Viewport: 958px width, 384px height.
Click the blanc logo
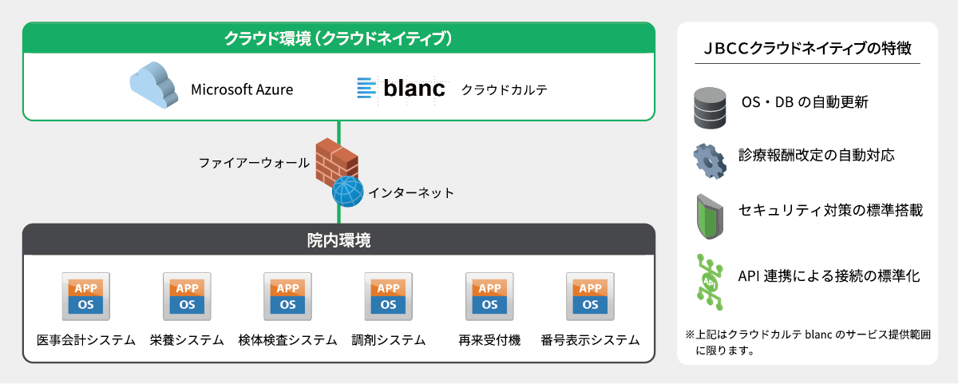(401, 89)
